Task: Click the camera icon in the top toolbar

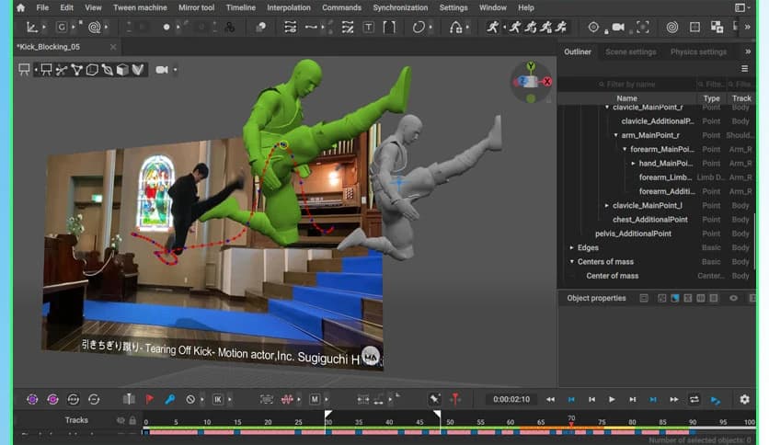Action: coord(618,28)
